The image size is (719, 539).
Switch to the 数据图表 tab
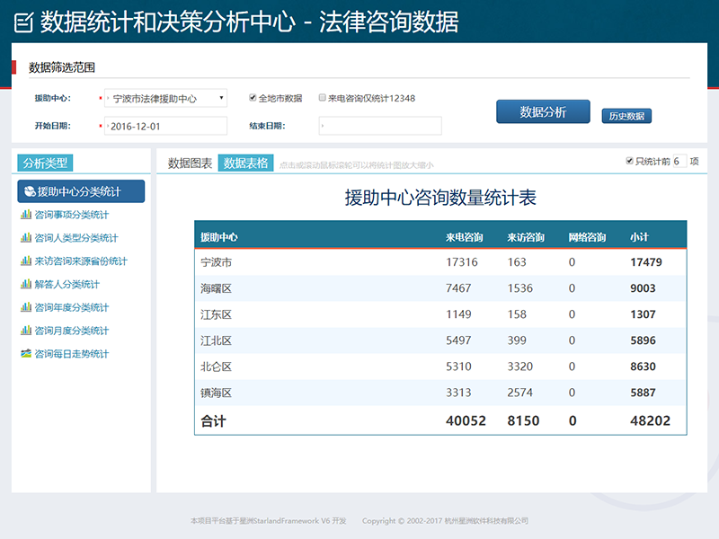[x=190, y=163]
